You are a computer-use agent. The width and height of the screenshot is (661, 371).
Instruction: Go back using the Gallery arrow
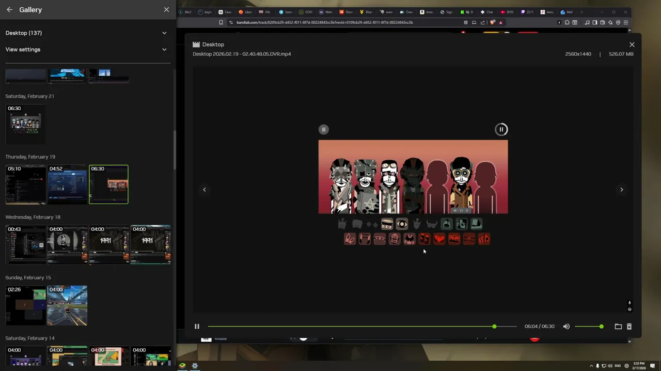click(9, 10)
